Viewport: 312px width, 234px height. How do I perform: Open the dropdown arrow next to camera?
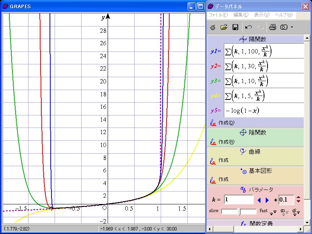(292, 27)
